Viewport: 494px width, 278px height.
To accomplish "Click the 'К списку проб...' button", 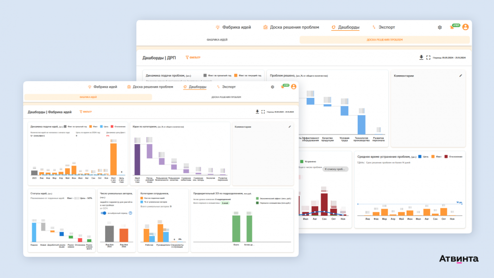I will pos(335,169).
